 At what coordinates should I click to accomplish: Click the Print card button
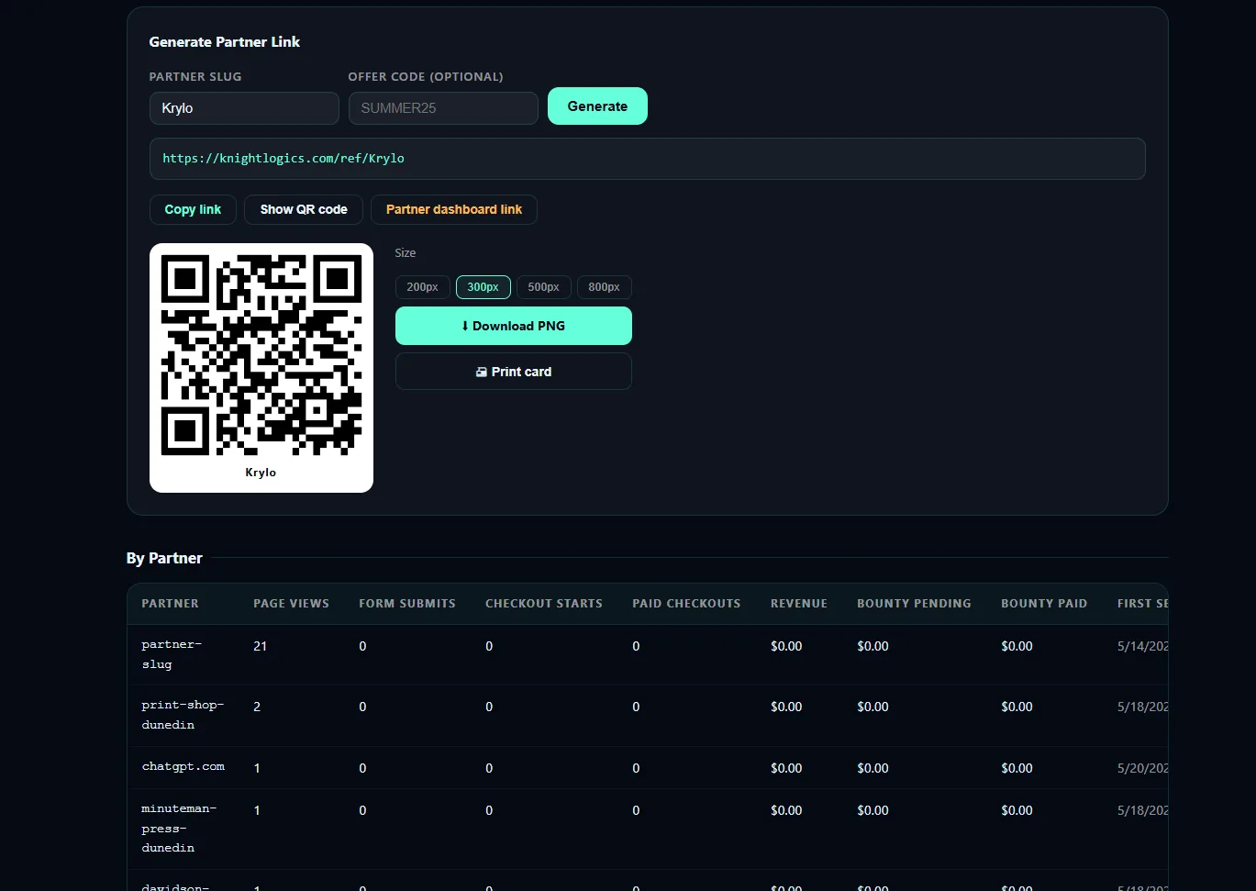514,372
